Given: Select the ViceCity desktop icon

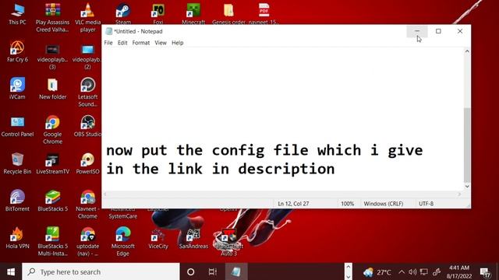Looking at the screenshot, I should coord(158,239).
